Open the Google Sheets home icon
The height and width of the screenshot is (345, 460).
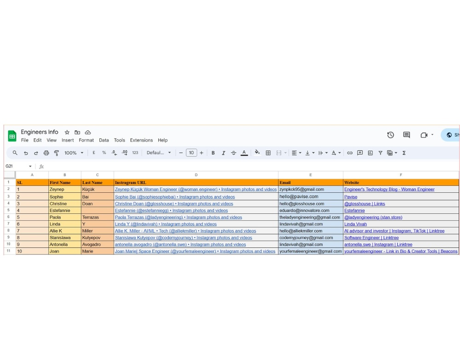pyautogui.click(x=12, y=136)
